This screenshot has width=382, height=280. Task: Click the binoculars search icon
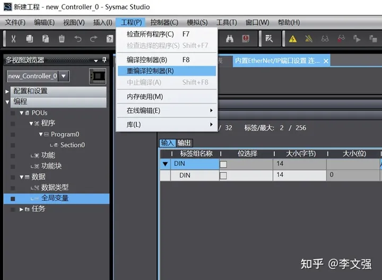pyautogui.click(x=230, y=39)
